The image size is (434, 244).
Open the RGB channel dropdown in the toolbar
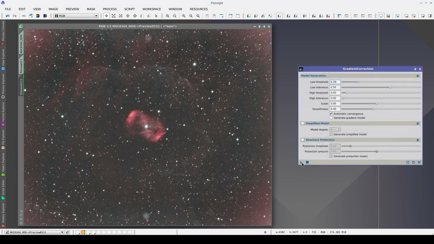(x=96, y=16)
